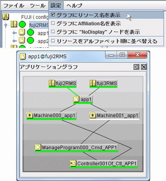Close the アプリケーショングラフ panel
The image size is (166, 181).
[x=144, y=67]
